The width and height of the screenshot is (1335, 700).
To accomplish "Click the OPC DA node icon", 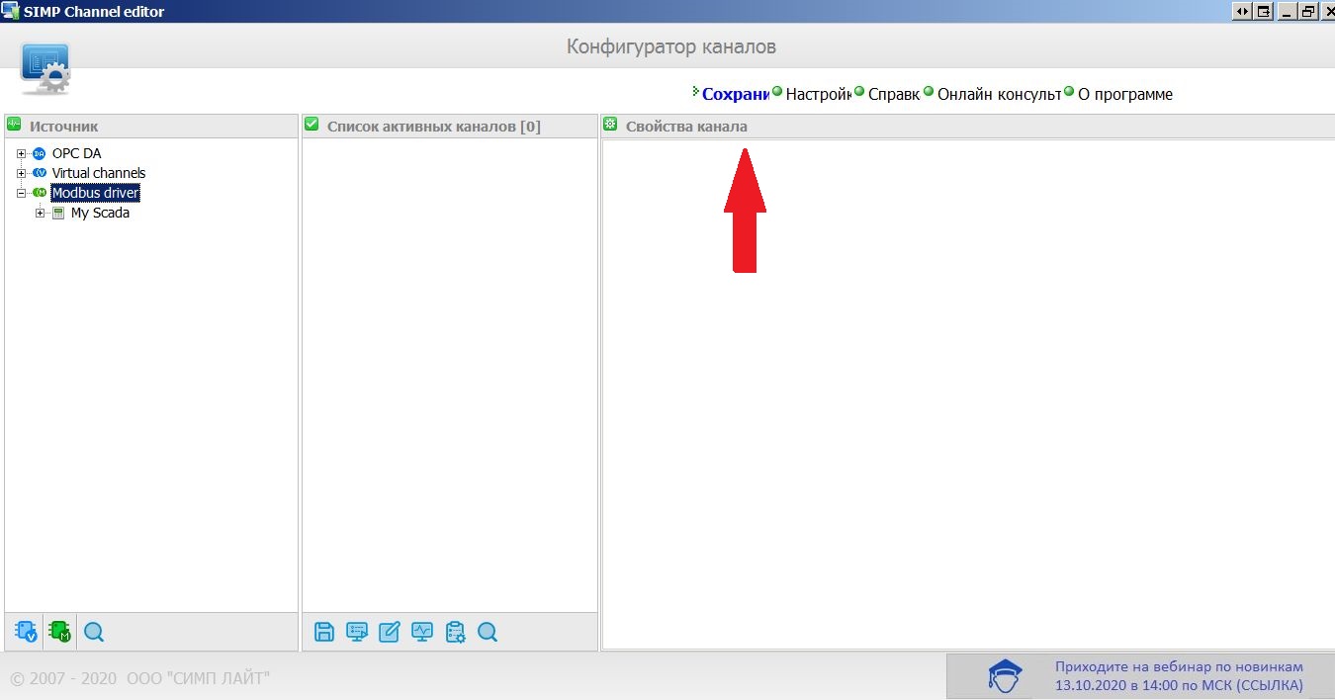I will (x=40, y=153).
